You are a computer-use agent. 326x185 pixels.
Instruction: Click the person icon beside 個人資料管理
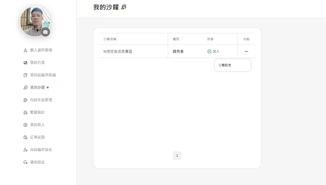(x=26, y=50)
